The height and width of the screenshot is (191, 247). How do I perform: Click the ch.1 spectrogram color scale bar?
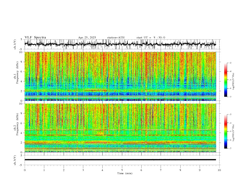click(x=225, y=80)
